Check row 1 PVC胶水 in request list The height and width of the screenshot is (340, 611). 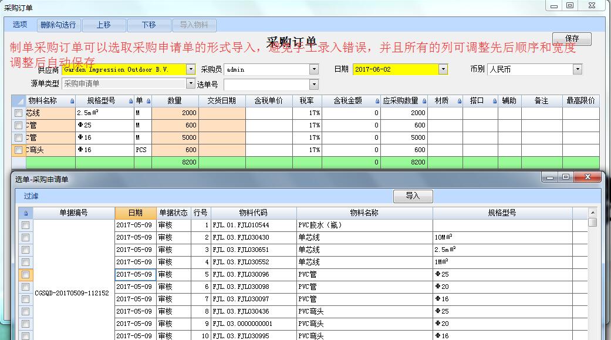(x=26, y=225)
